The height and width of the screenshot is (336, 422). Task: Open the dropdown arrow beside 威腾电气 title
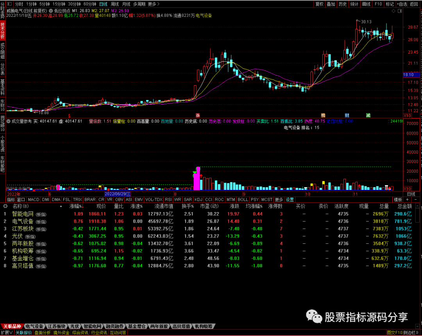50,11
